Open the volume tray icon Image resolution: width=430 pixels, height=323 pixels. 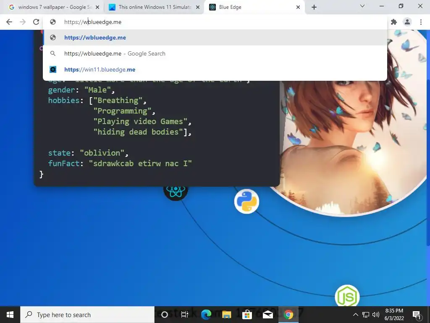(376, 315)
